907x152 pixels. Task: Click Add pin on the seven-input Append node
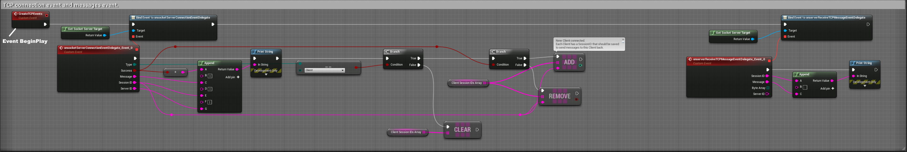232,77
